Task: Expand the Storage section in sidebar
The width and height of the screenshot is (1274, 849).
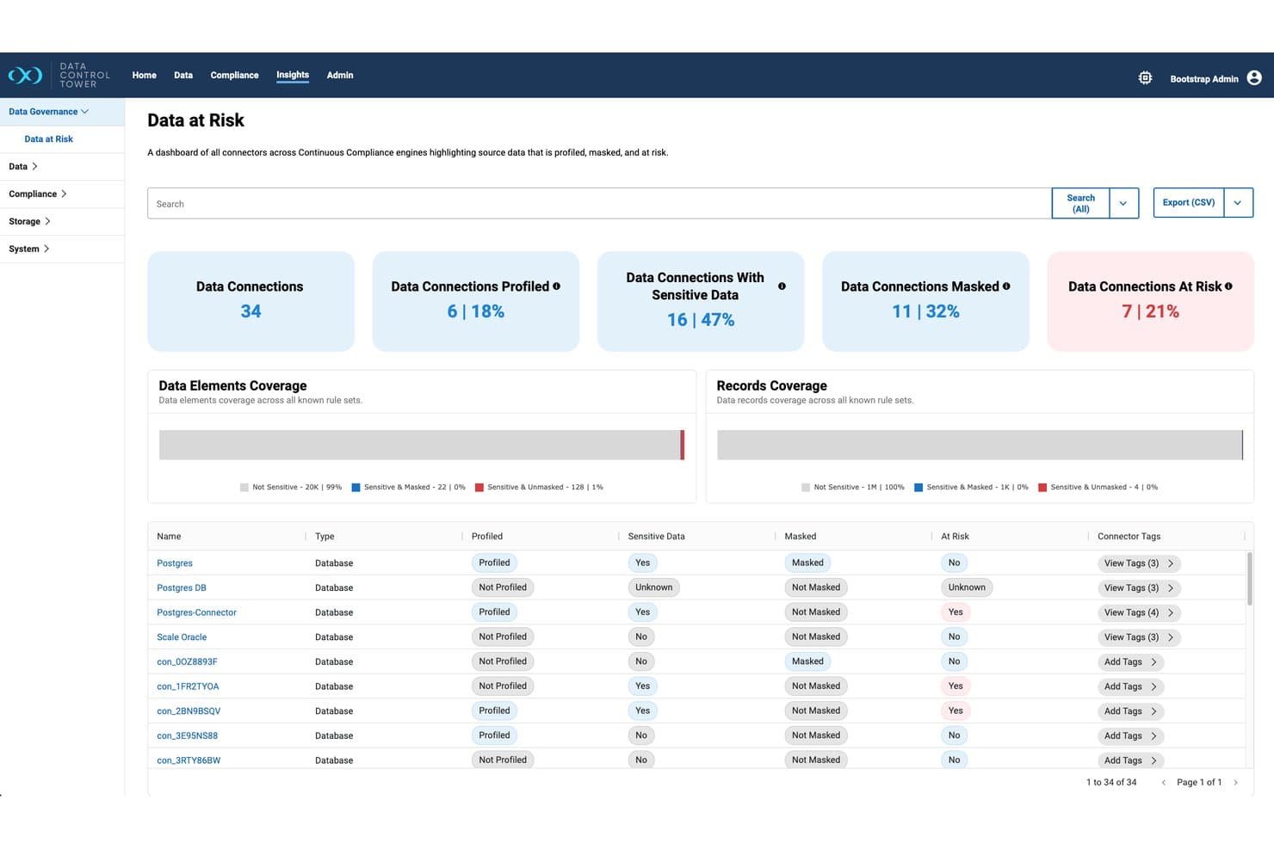Action: 62,222
